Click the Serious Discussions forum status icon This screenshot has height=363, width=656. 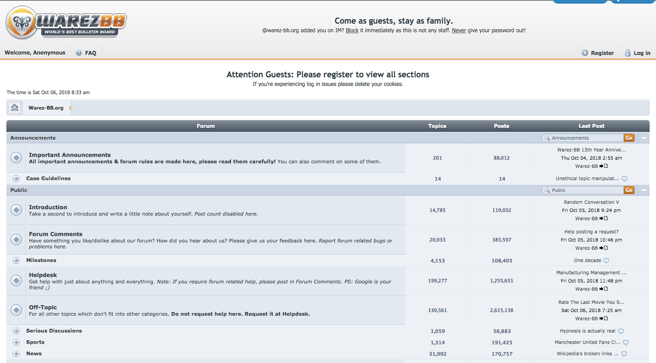point(16,331)
